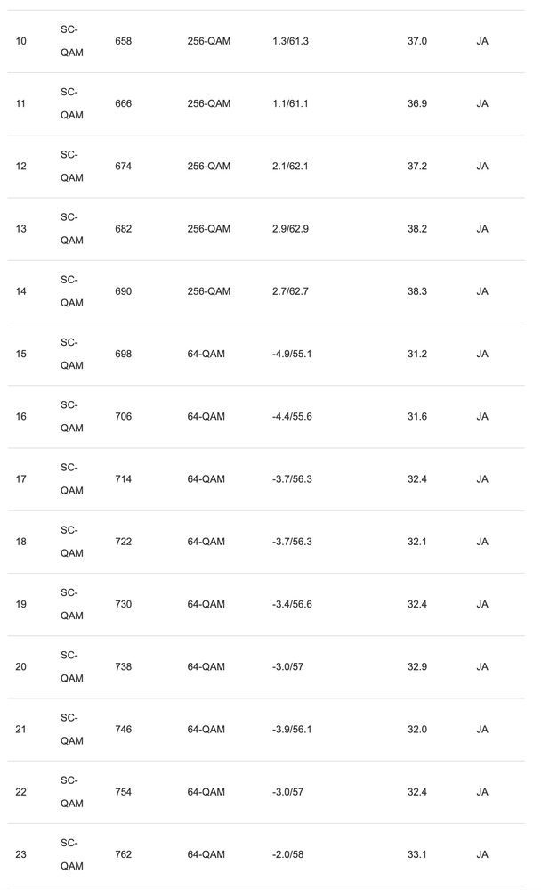Click the 32.1 value in channel 18 row
Viewport: 541px width, 890px height.
click(x=417, y=542)
